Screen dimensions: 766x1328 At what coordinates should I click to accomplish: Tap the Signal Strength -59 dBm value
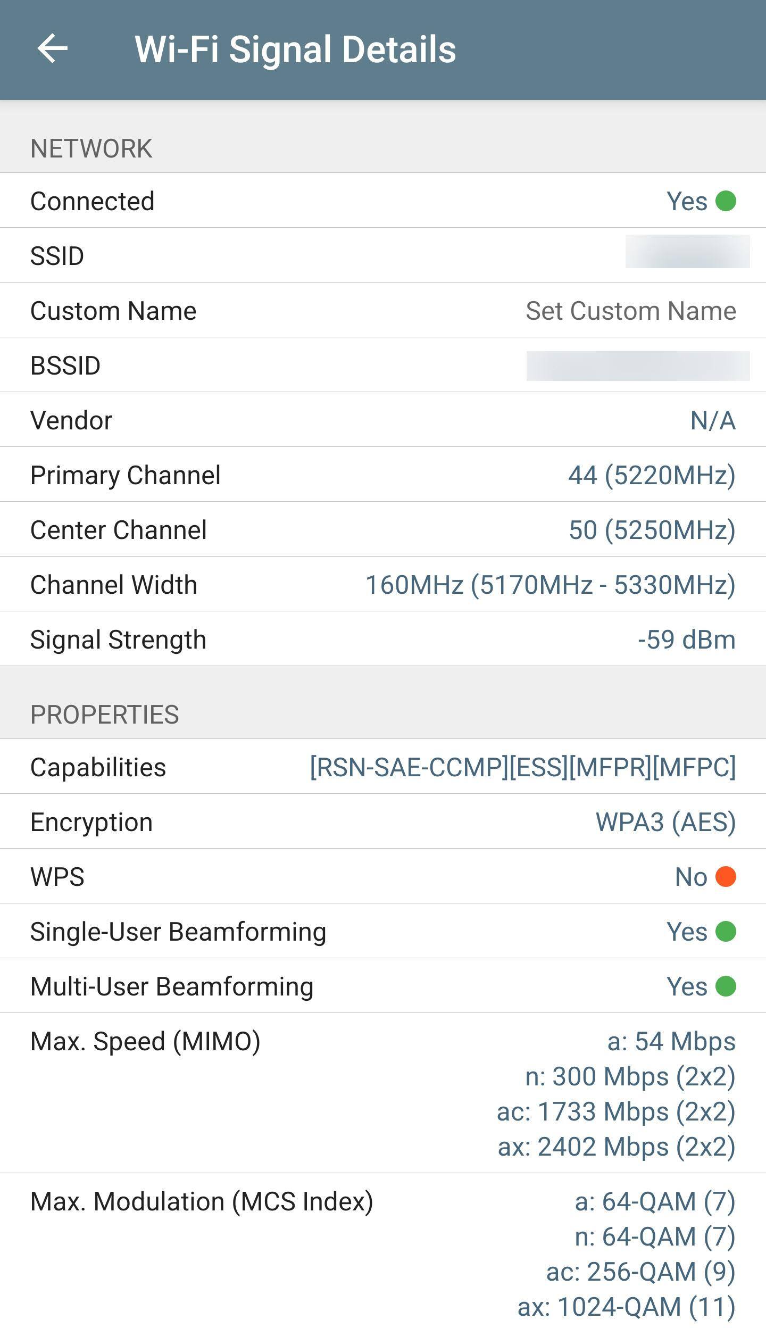tap(686, 640)
